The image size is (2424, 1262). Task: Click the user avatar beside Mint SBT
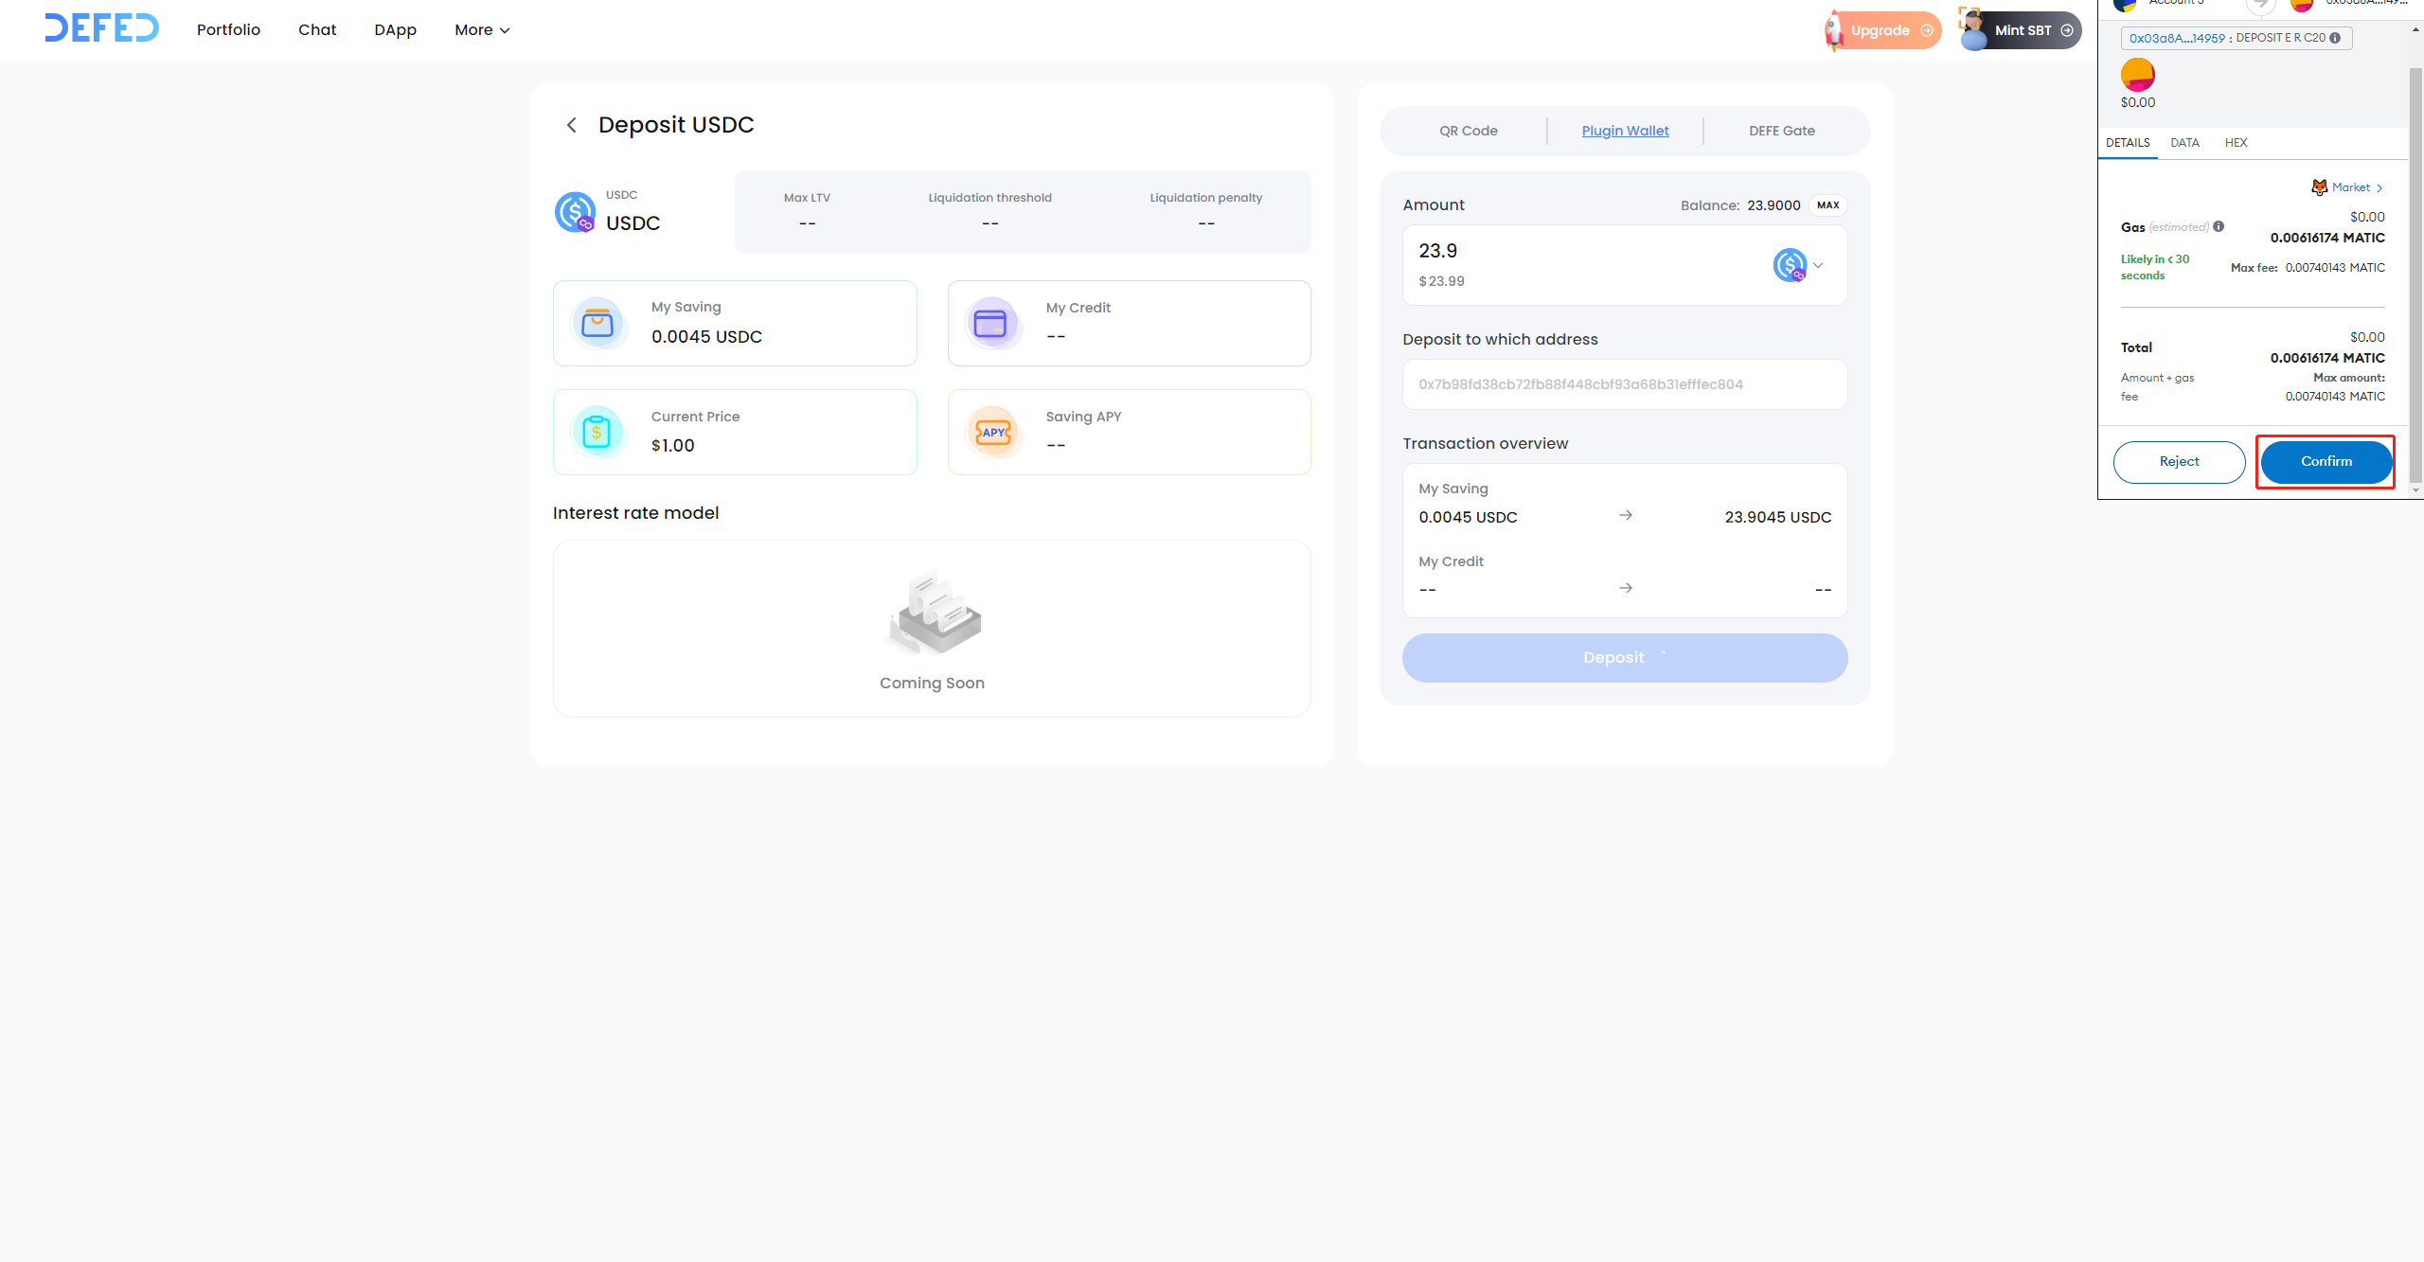1974,30
